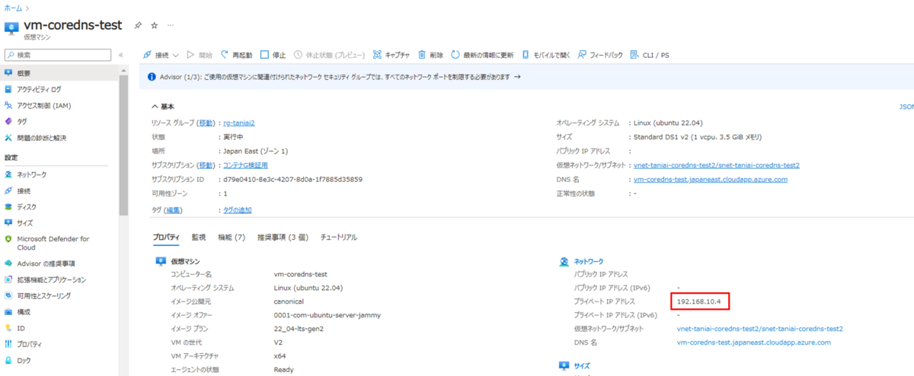Click 編集 link next to タグ

click(x=174, y=210)
